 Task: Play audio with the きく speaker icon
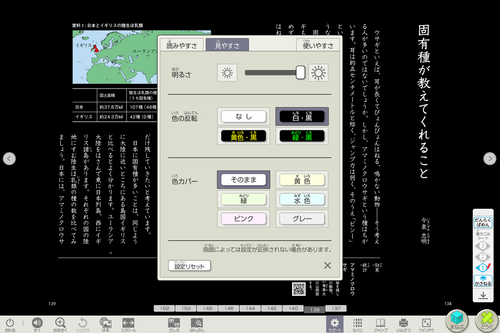click(37, 324)
